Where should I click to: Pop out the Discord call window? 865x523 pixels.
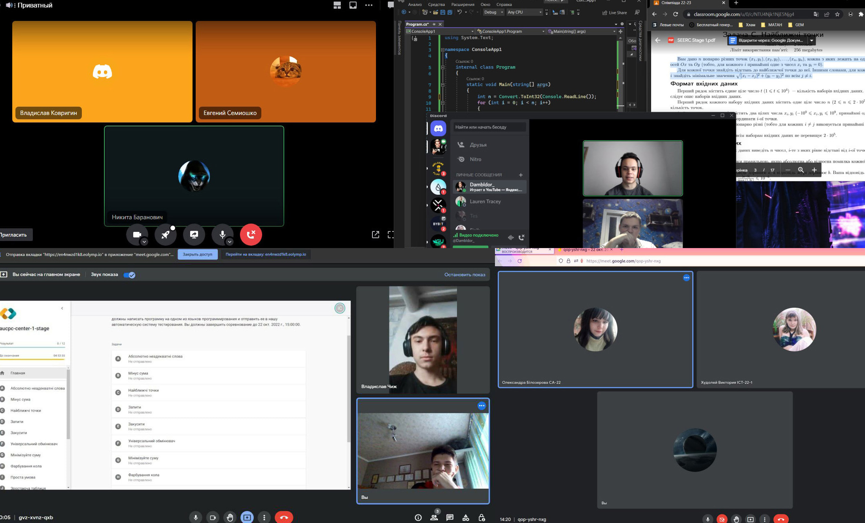point(376,235)
